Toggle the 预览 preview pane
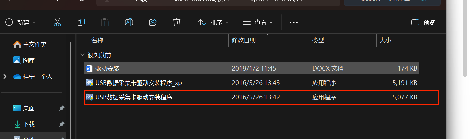 pos(423,23)
